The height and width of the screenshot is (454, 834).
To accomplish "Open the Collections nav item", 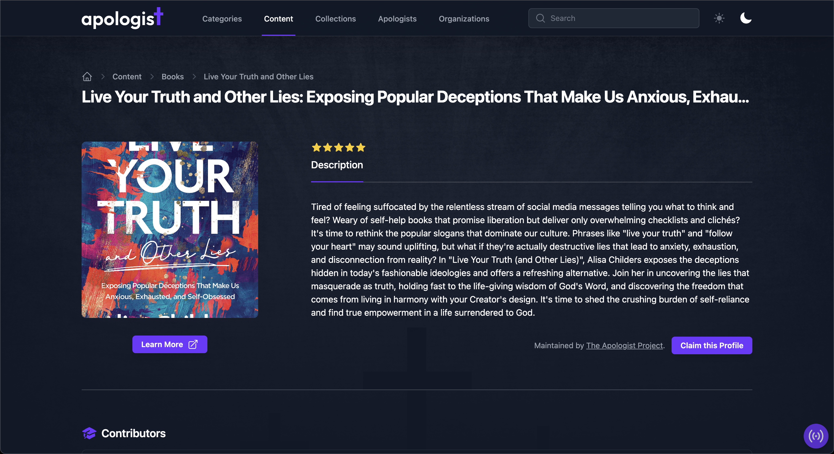I will pyautogui.click(x=335, y=19).
